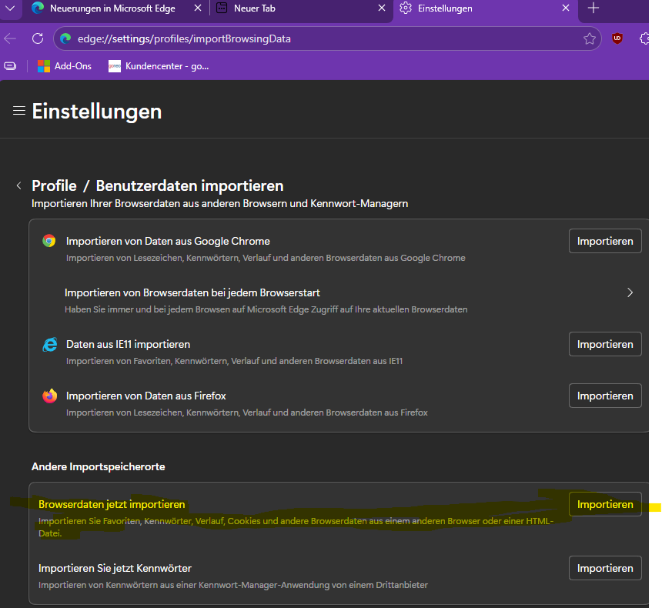Click 'Daten aus IE11 importieren' text
Image resolution: width=662 pixels, height=608 pixels.
click(128, 345)
